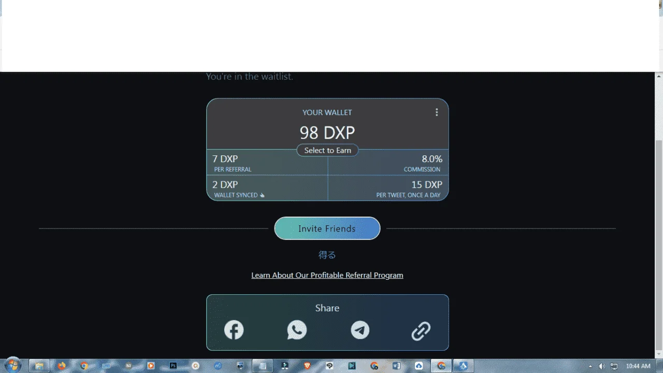
Task: Click the page scrollbar down arrow
Action: [659, 354]
